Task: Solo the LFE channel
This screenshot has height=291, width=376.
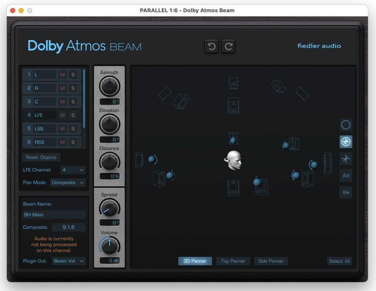Action: tap(73, 115)
